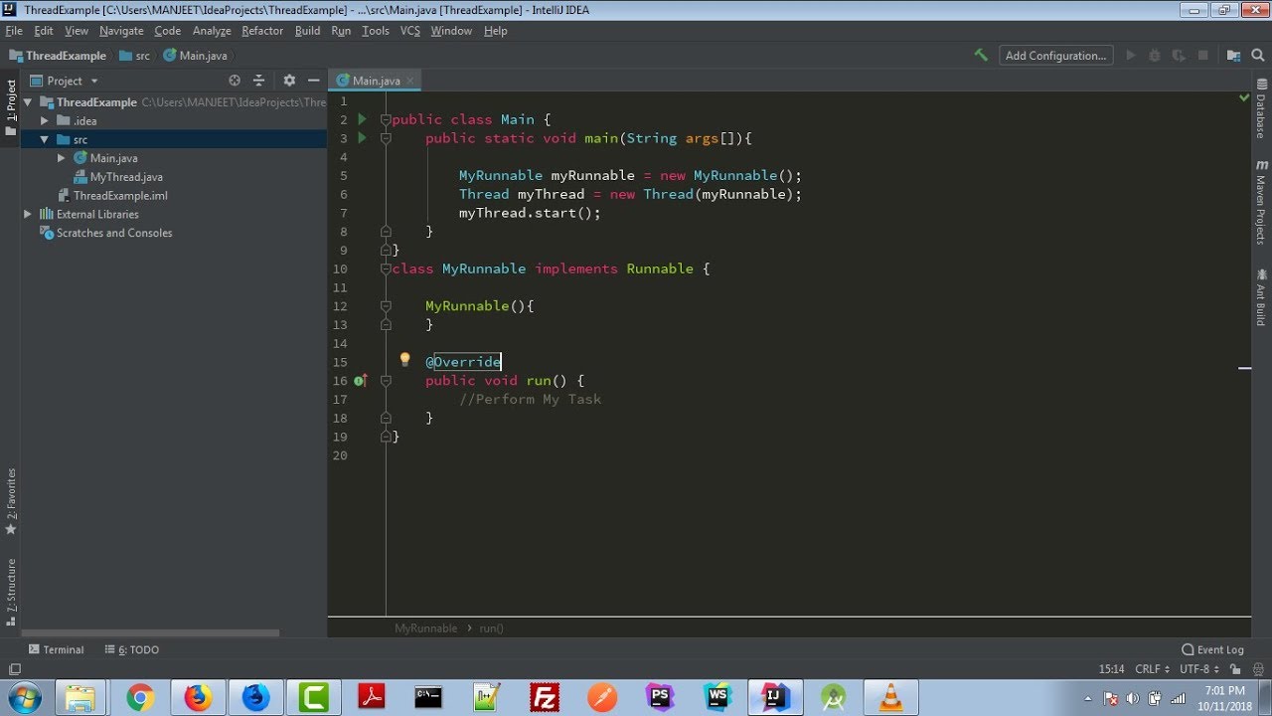Screen dimensions: 1272x716
Task: Expand Main.java tree node
Action: pyautogui.click(x=62, y=158)
